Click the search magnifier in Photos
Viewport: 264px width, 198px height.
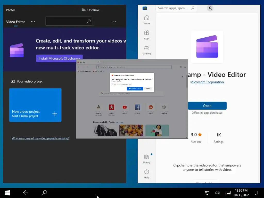coord(89,21)
